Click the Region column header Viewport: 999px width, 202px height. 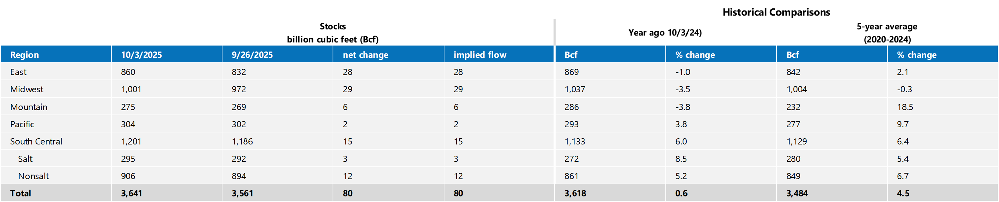[x=24, y=55]
